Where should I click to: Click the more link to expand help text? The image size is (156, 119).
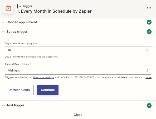[x=148, y=77]
